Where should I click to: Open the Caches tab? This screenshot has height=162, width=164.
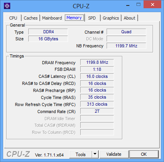coord(31,18)
